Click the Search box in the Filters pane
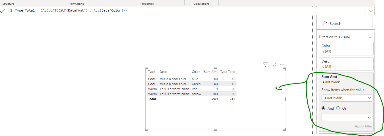 click(x=346, y=23)
